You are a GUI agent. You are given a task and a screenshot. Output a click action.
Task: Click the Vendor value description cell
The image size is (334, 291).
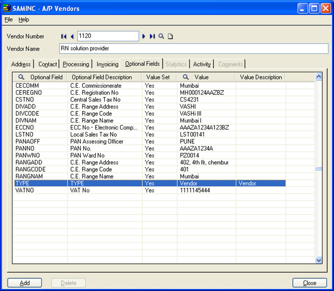tap(261, 183)
